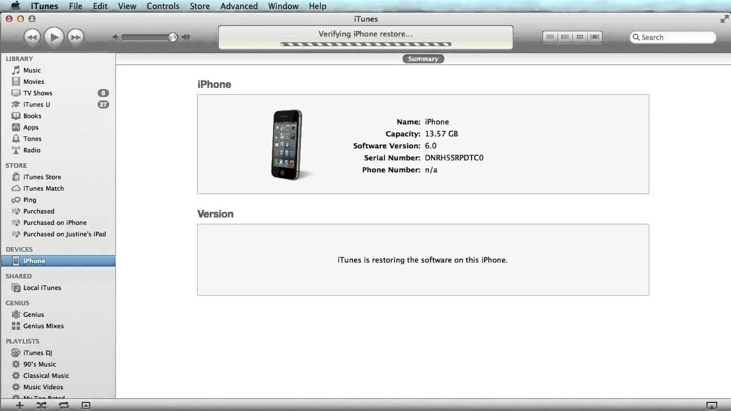The height and width of the screenshot is (411, 731).
Task: Click the TV Shows badge showing 6
Action: tap(103, 93)
